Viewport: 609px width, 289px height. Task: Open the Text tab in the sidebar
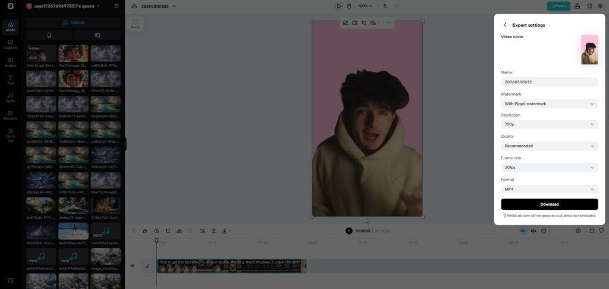(10, 80)
